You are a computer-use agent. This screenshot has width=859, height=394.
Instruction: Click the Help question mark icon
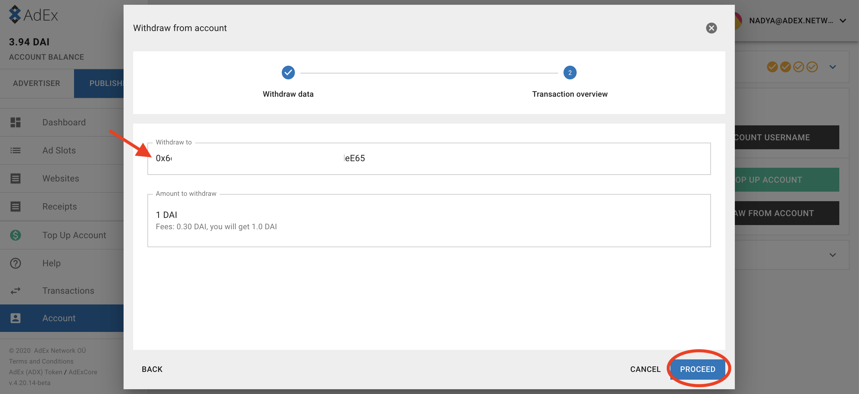click(x=15, y=263)
